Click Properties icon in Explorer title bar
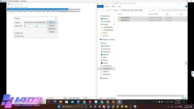This screenshot has width=194, height=109. coord(102,3)
